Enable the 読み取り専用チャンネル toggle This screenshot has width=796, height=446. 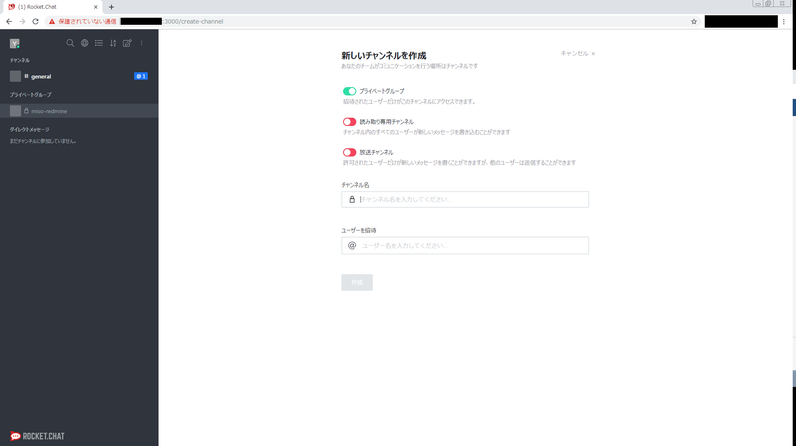(x=349, y=122)
